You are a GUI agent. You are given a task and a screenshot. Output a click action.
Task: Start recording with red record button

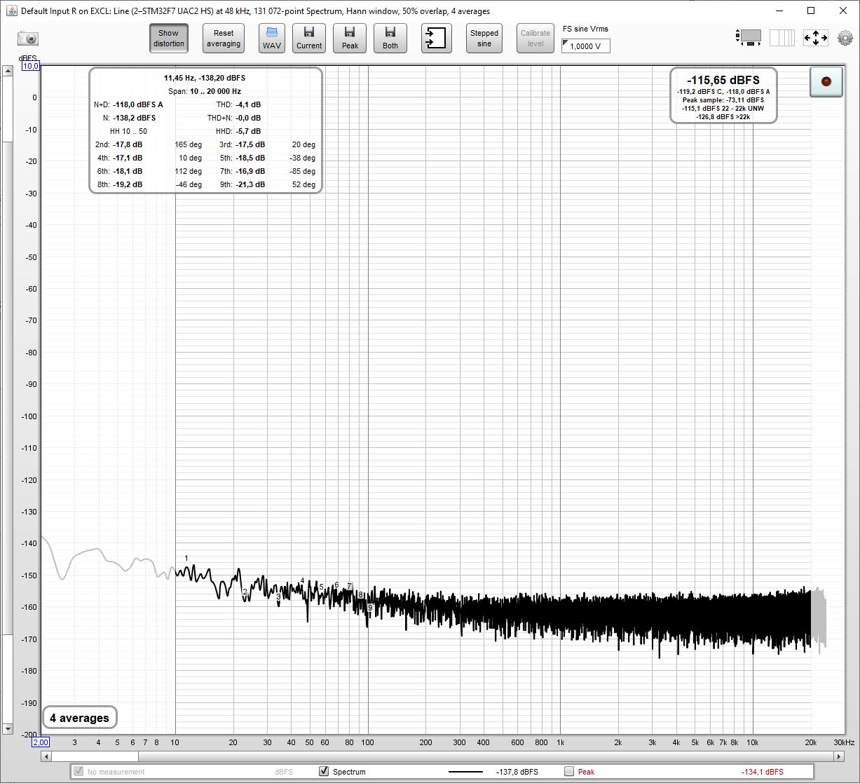826,82
